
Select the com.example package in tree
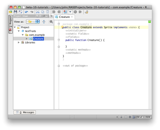37,35
